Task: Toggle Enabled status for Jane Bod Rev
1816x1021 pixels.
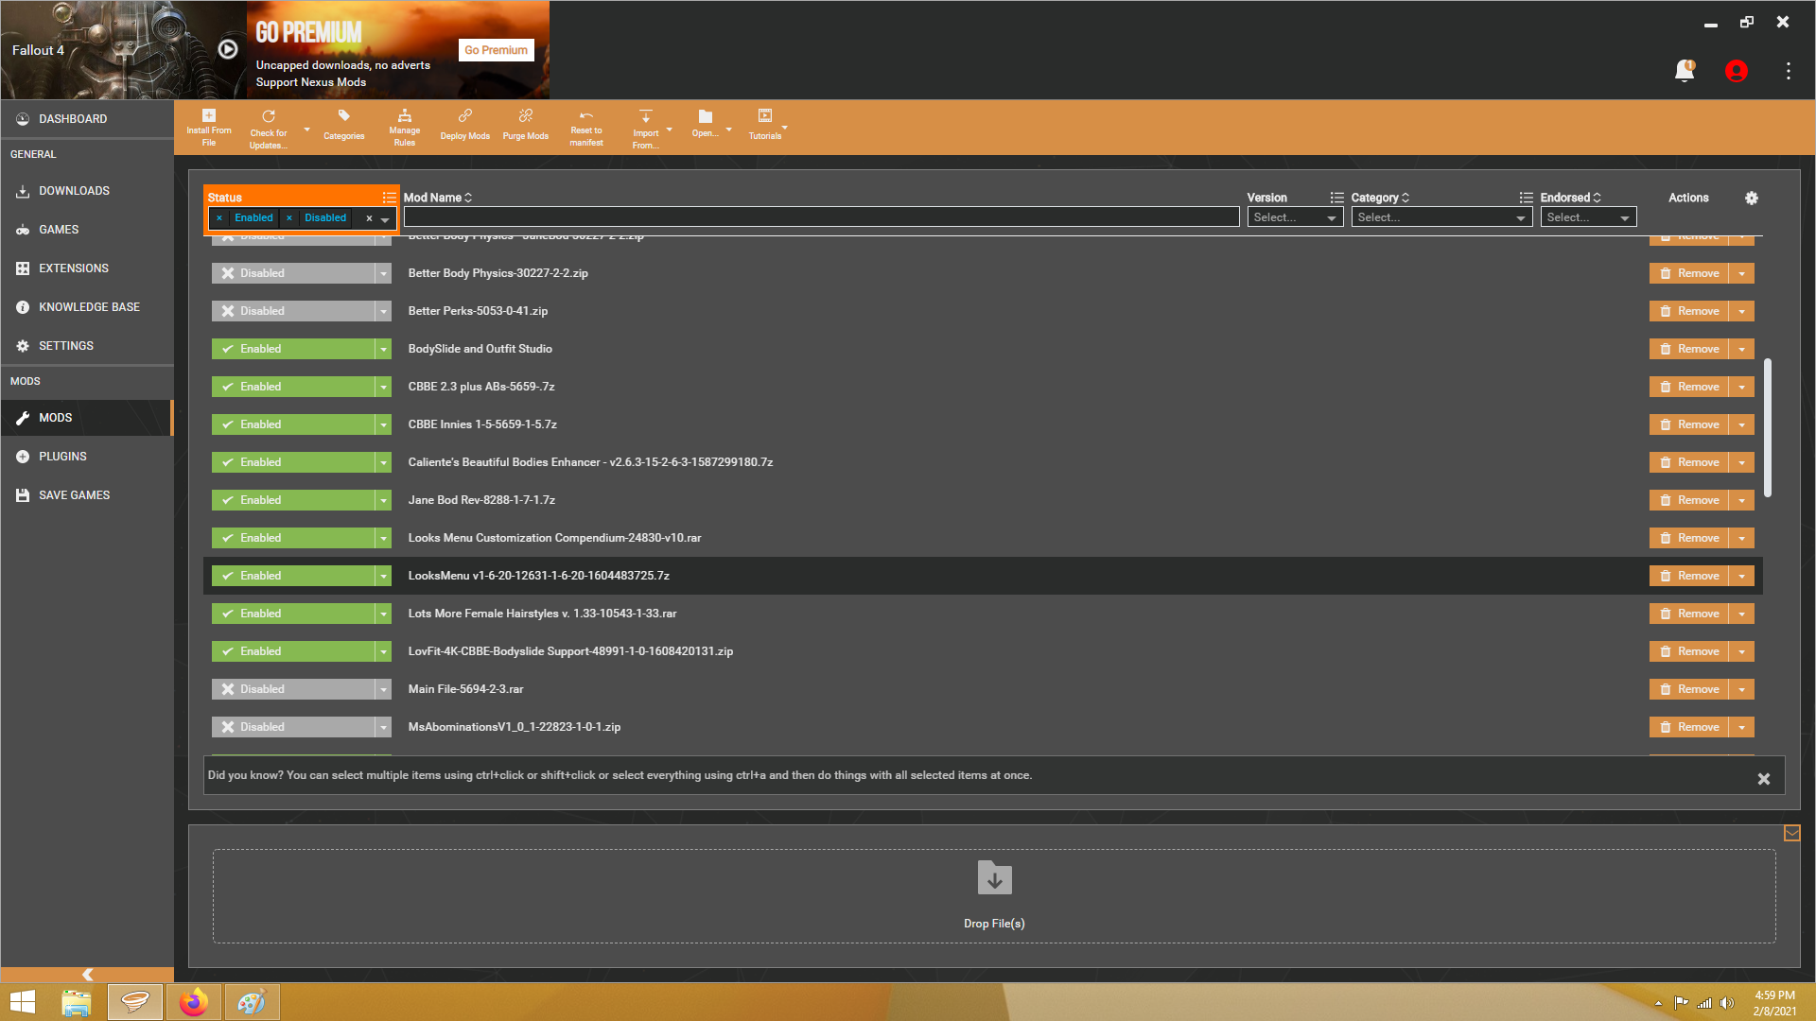Action: pos(293,500)
